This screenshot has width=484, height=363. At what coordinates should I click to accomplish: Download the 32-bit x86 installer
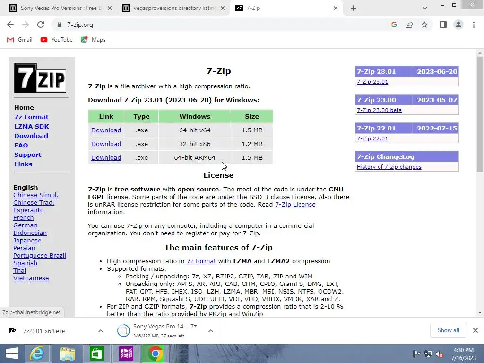tap(106, 144)
